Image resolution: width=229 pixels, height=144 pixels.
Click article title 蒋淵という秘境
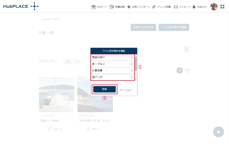(49, 121)
